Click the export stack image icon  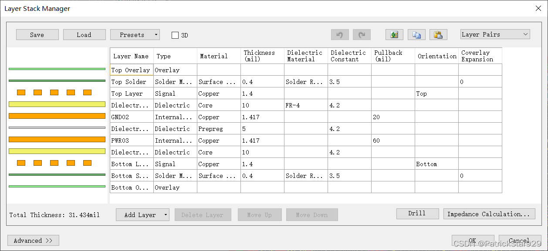tap(394, 35)
